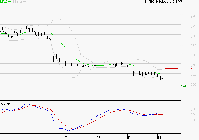The image size is (199, 140).
Task: Click the 26 year marker
Action: [x=98, y=138]
